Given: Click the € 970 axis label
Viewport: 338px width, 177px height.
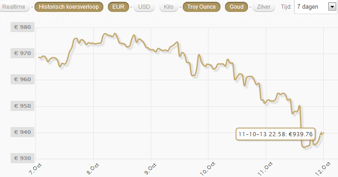Looking at the screenshot, I should [x=23, y=53].
